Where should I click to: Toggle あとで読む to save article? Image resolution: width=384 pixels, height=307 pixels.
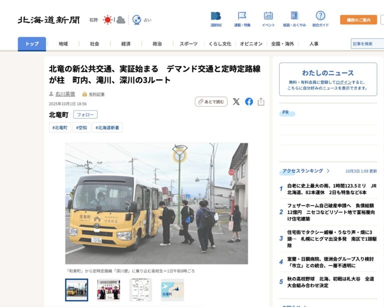(211, 101)
